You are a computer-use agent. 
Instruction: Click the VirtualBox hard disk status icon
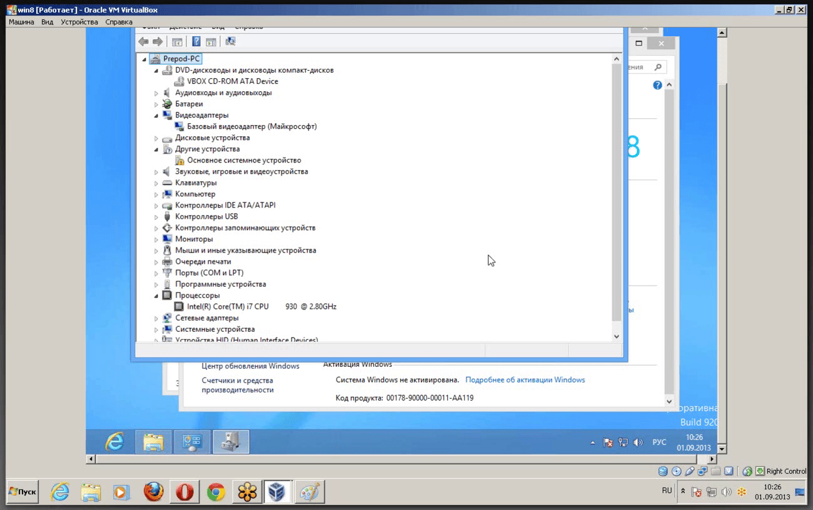(x=663, y=471)
